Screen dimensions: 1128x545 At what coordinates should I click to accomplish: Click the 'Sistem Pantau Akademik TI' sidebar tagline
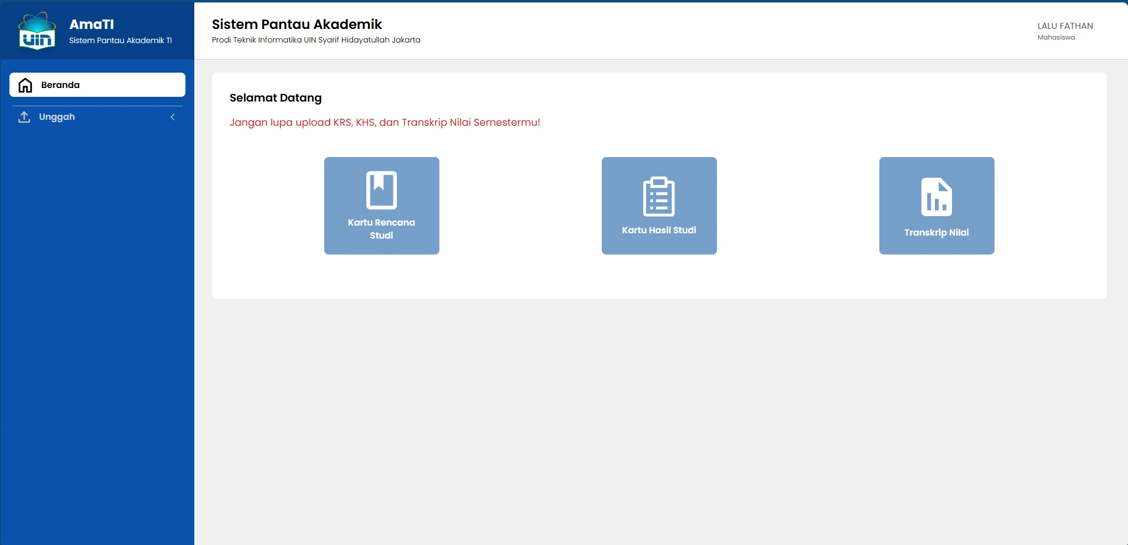(x=120, y=40)
